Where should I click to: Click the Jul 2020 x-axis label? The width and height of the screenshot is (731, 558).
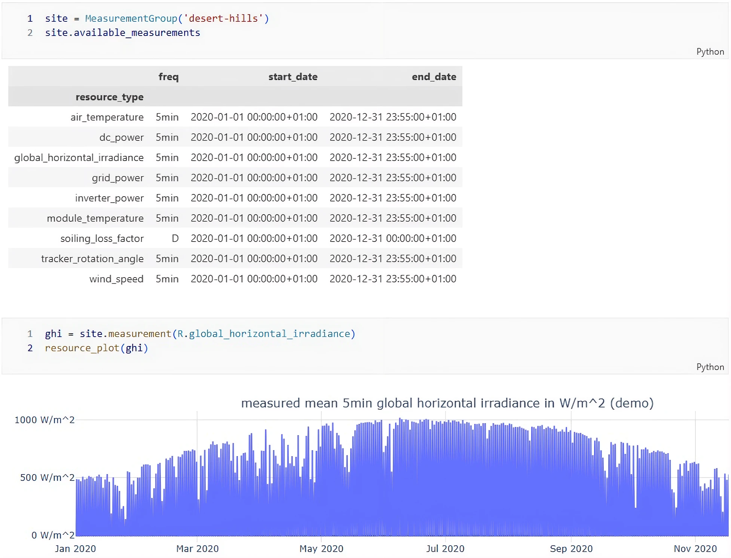(x=445, y=549)
